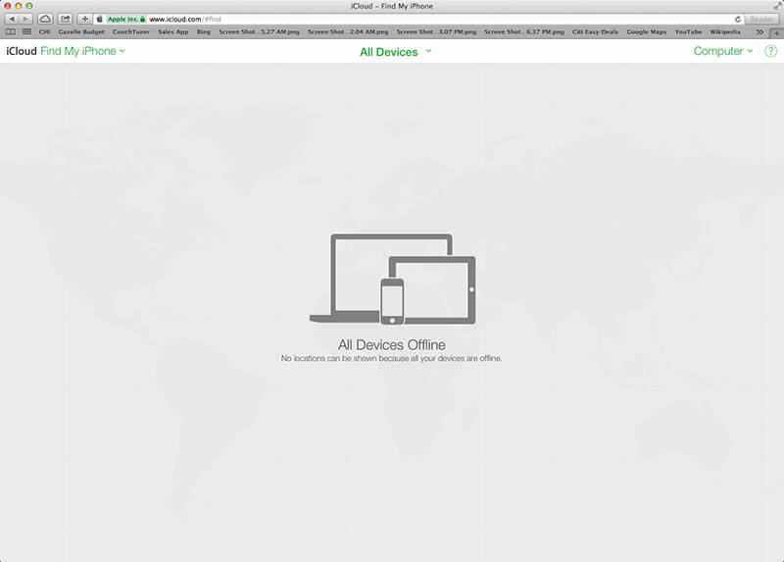Open the Reader view button
This screenshot has width=784, height=562.
(762, 19)
